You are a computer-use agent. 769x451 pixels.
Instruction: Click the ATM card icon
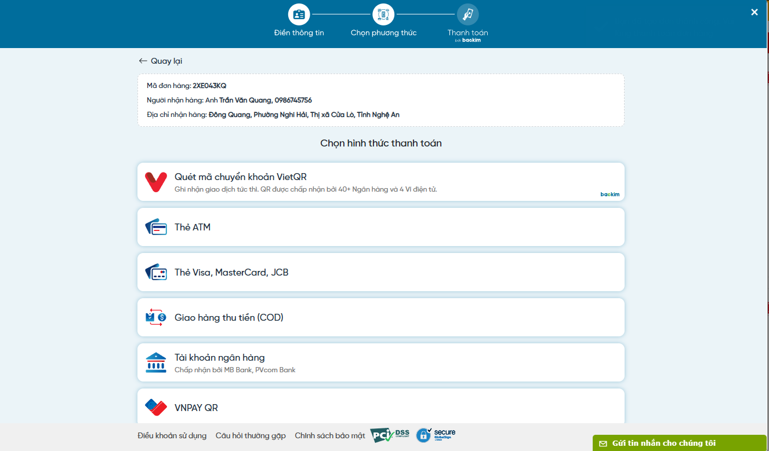coord(155,227)
